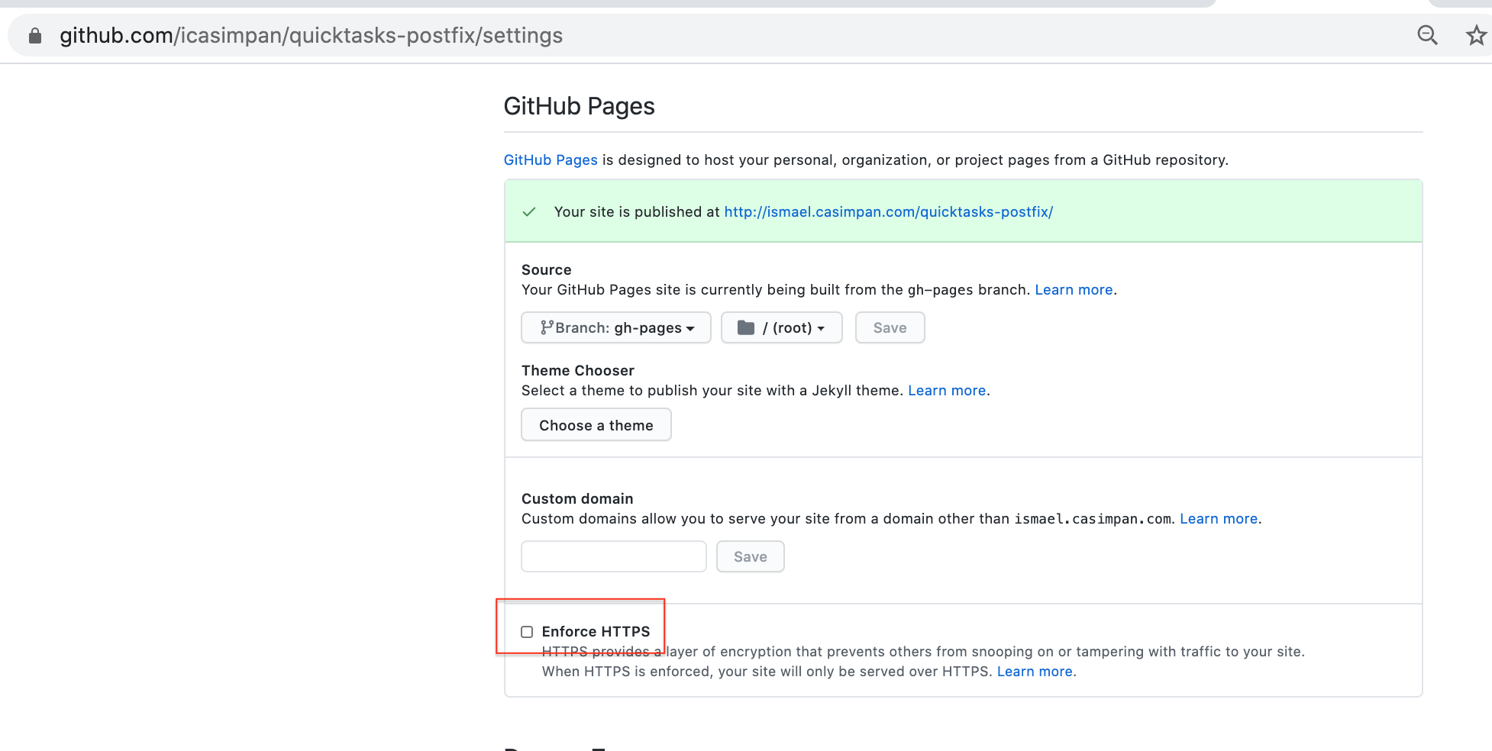Viewport: 1492px width, 751px height.
Task: Enable the Enforce HTTPS checkbox
Action: tap(526, 631)
